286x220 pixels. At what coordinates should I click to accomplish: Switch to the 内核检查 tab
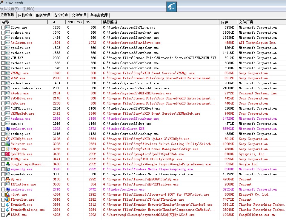[x=25, y=15]
